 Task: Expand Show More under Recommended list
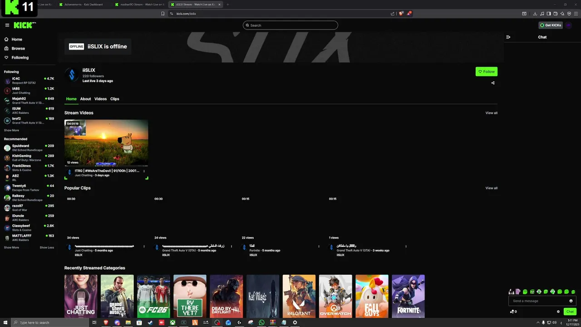[x=11, y=248]
